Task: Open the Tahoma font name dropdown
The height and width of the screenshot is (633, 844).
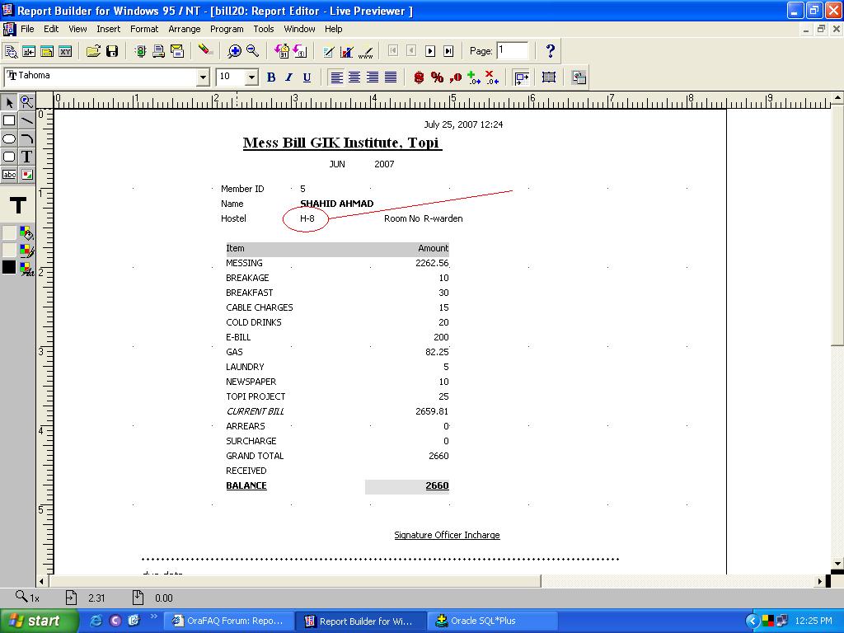Action: [203, 77]
